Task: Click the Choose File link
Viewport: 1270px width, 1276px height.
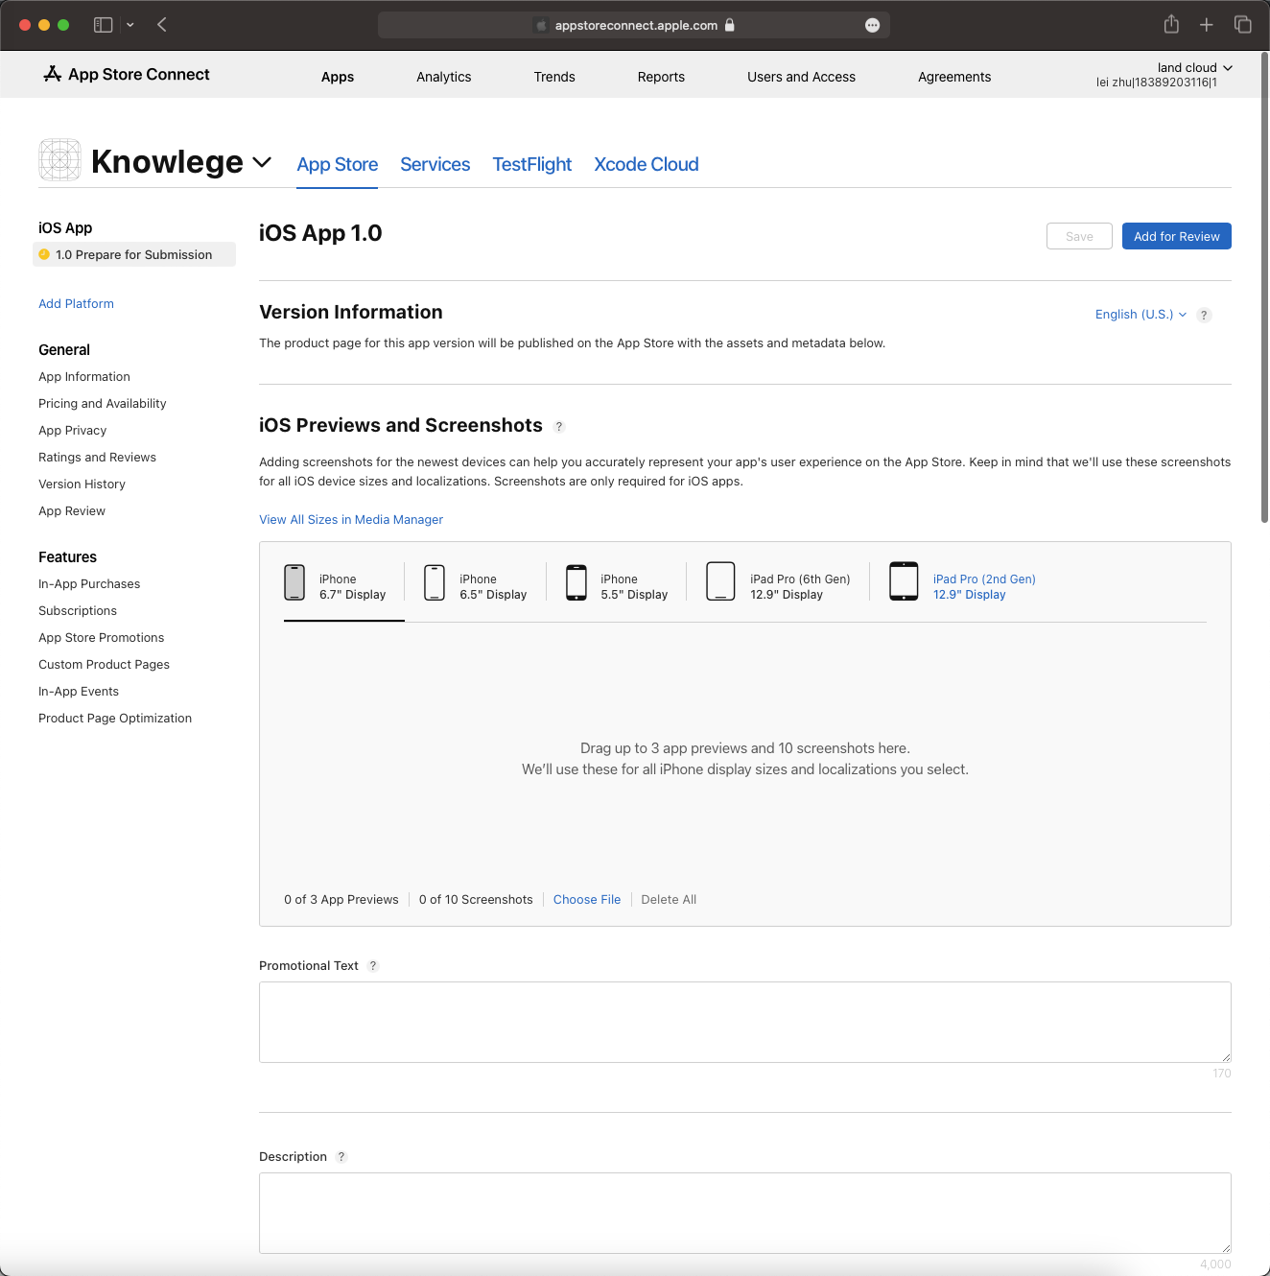Action: click(x=587, y=900)
